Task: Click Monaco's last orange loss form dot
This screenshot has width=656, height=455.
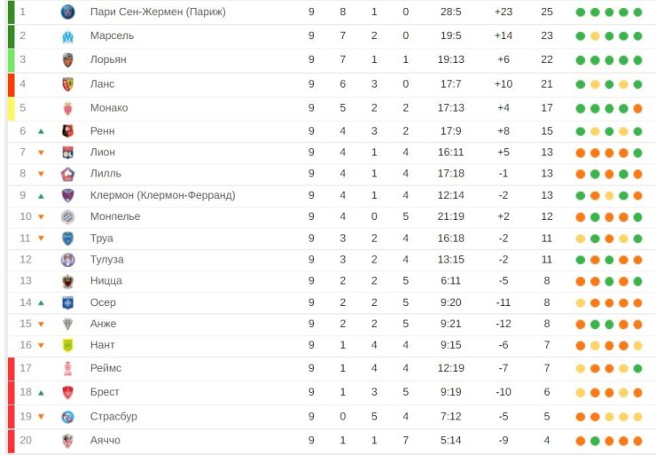Action: tap(637, 108)
